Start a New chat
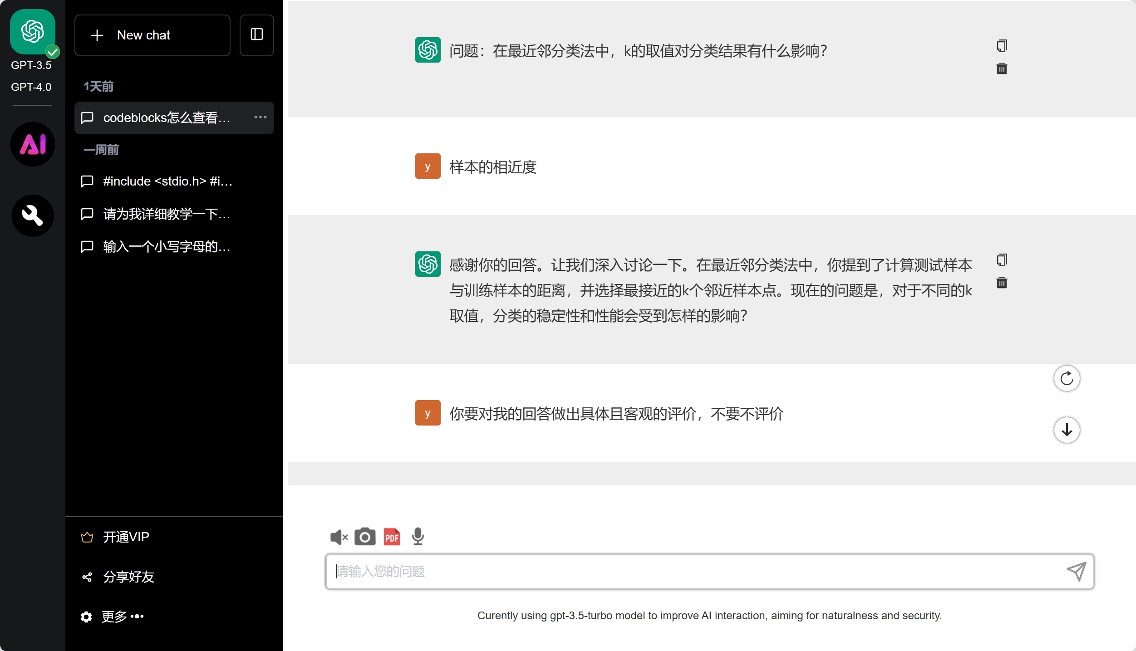Screen dimensions: 1136x651 coord(152,35)
